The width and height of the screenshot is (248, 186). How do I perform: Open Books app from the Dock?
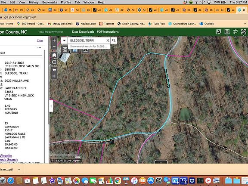143,180
